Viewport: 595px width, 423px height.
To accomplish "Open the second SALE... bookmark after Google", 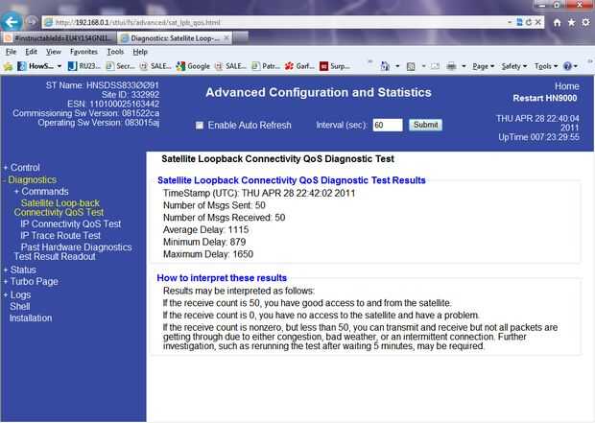I will coord(230,66).
